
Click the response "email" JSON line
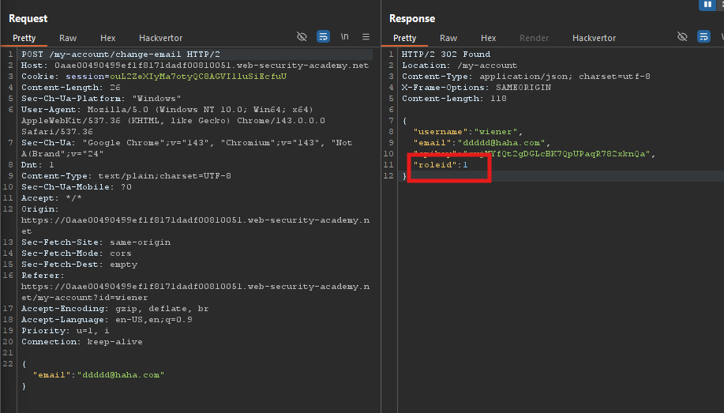[x=482, y=143]
